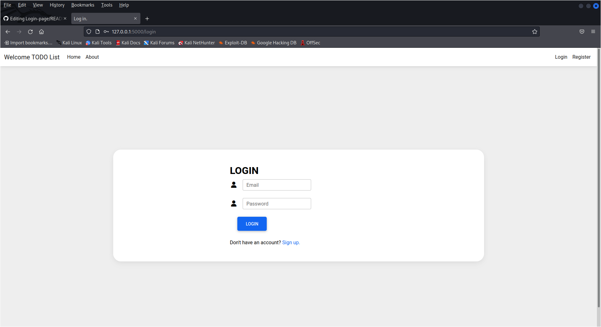Viewport: 601px width, 327px height.
Task: Click Import bookmarks item
Action: click(28, 43)
